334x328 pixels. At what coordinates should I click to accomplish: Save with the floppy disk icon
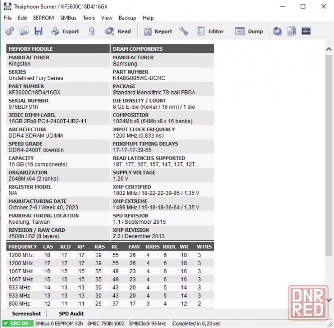[38, 31]
